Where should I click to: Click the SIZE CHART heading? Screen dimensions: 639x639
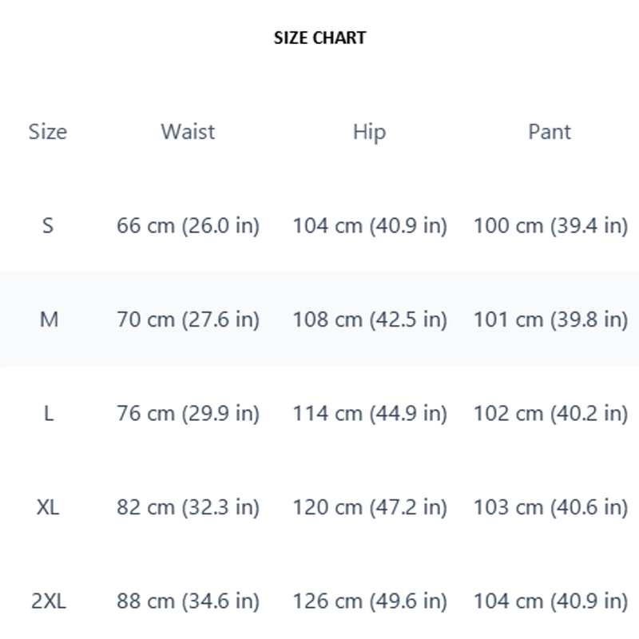point(320,38)
